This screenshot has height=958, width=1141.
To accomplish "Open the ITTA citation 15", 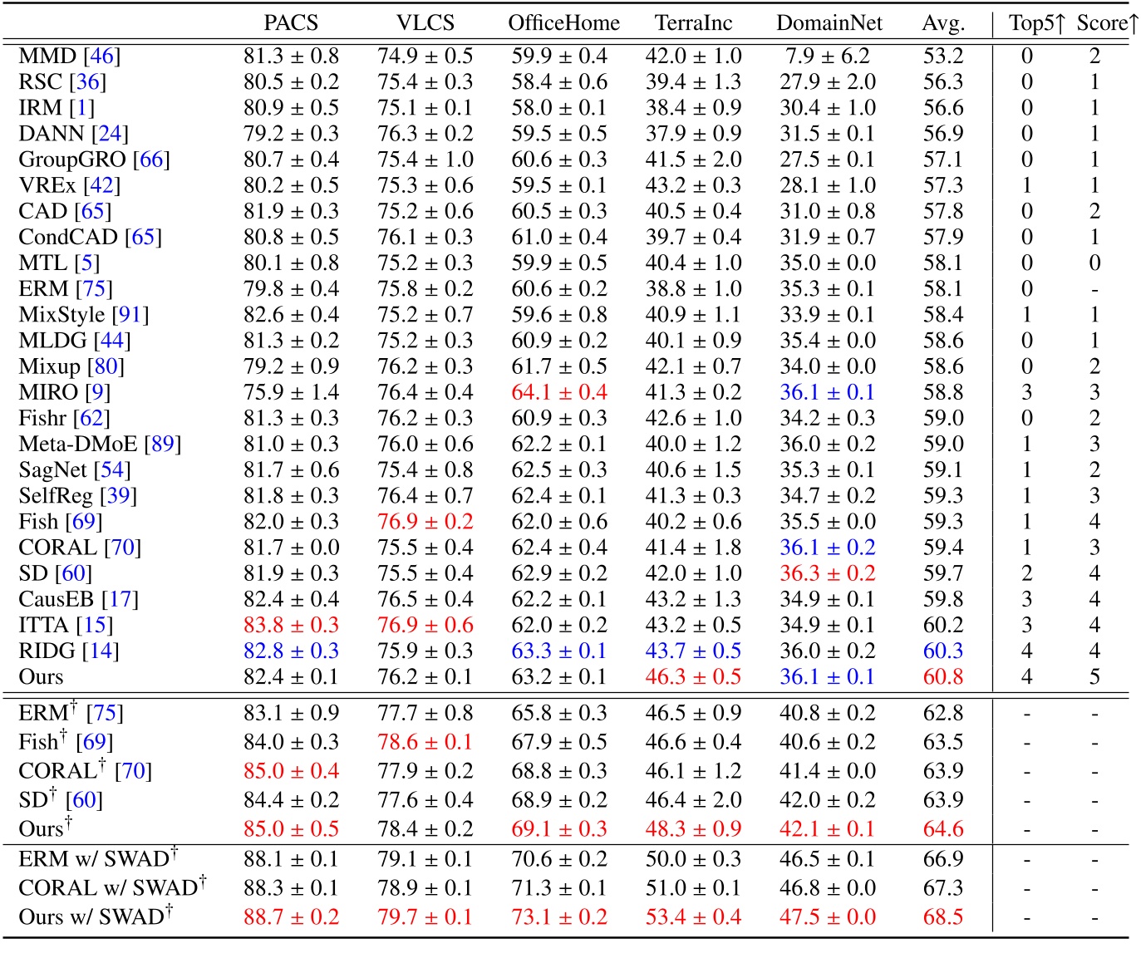I will coord(95,625).
